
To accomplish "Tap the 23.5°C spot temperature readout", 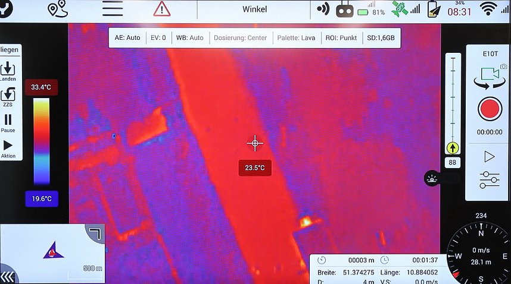I will pos(255,168).
